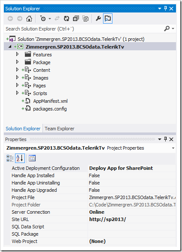This screenshot has height=252, width=182.
Task: Switch properties to Categorized view
Action: click(x=10, y=158)
